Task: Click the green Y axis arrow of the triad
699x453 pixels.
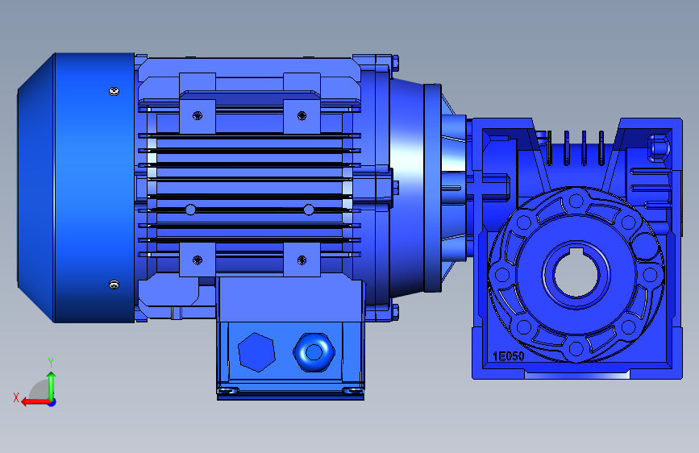Action: coord(52,385)
